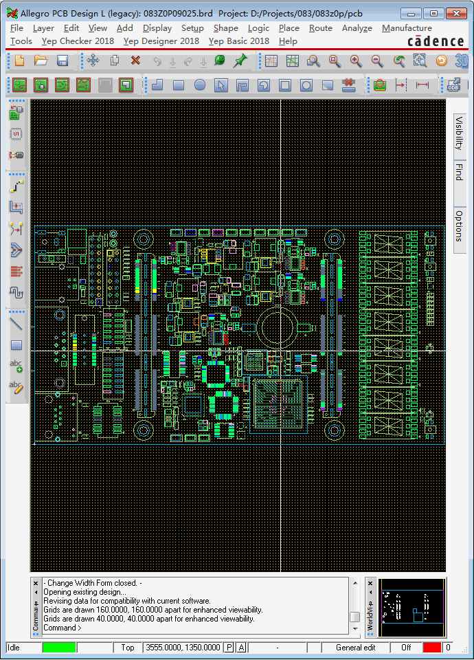The height and width of the screenshot is (660, 474).
Task: Click the Top layer status field
Action: (128, 648)
